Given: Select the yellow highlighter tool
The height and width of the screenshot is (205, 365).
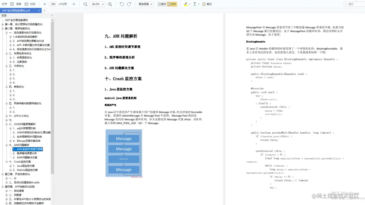Looking at the screenshot, I should pos(185,4).
